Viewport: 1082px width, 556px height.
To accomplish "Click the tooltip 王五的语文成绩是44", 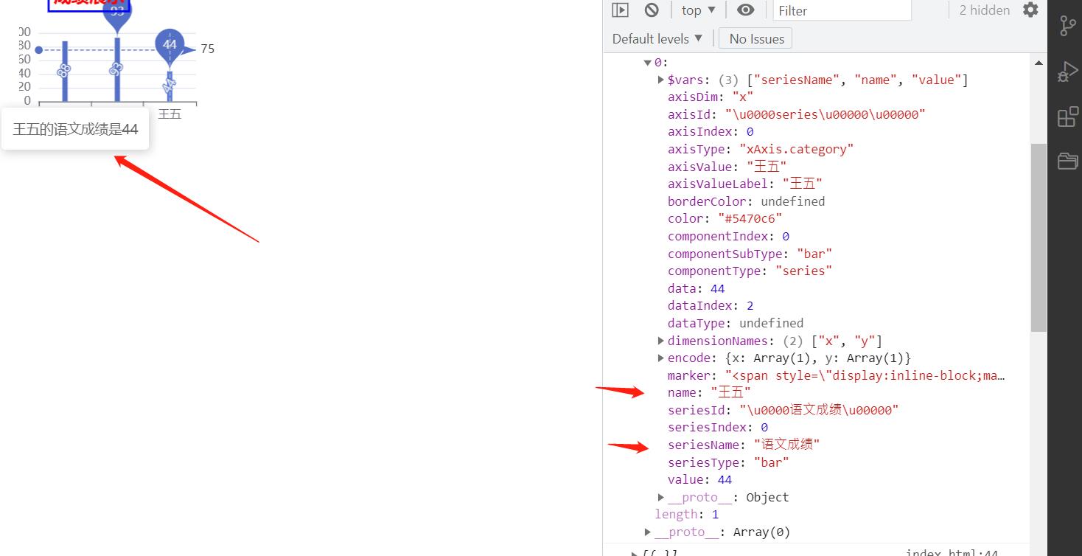I will point(75,129).
